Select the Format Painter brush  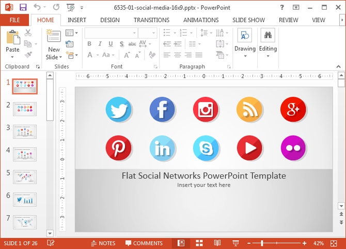point(28,55)
